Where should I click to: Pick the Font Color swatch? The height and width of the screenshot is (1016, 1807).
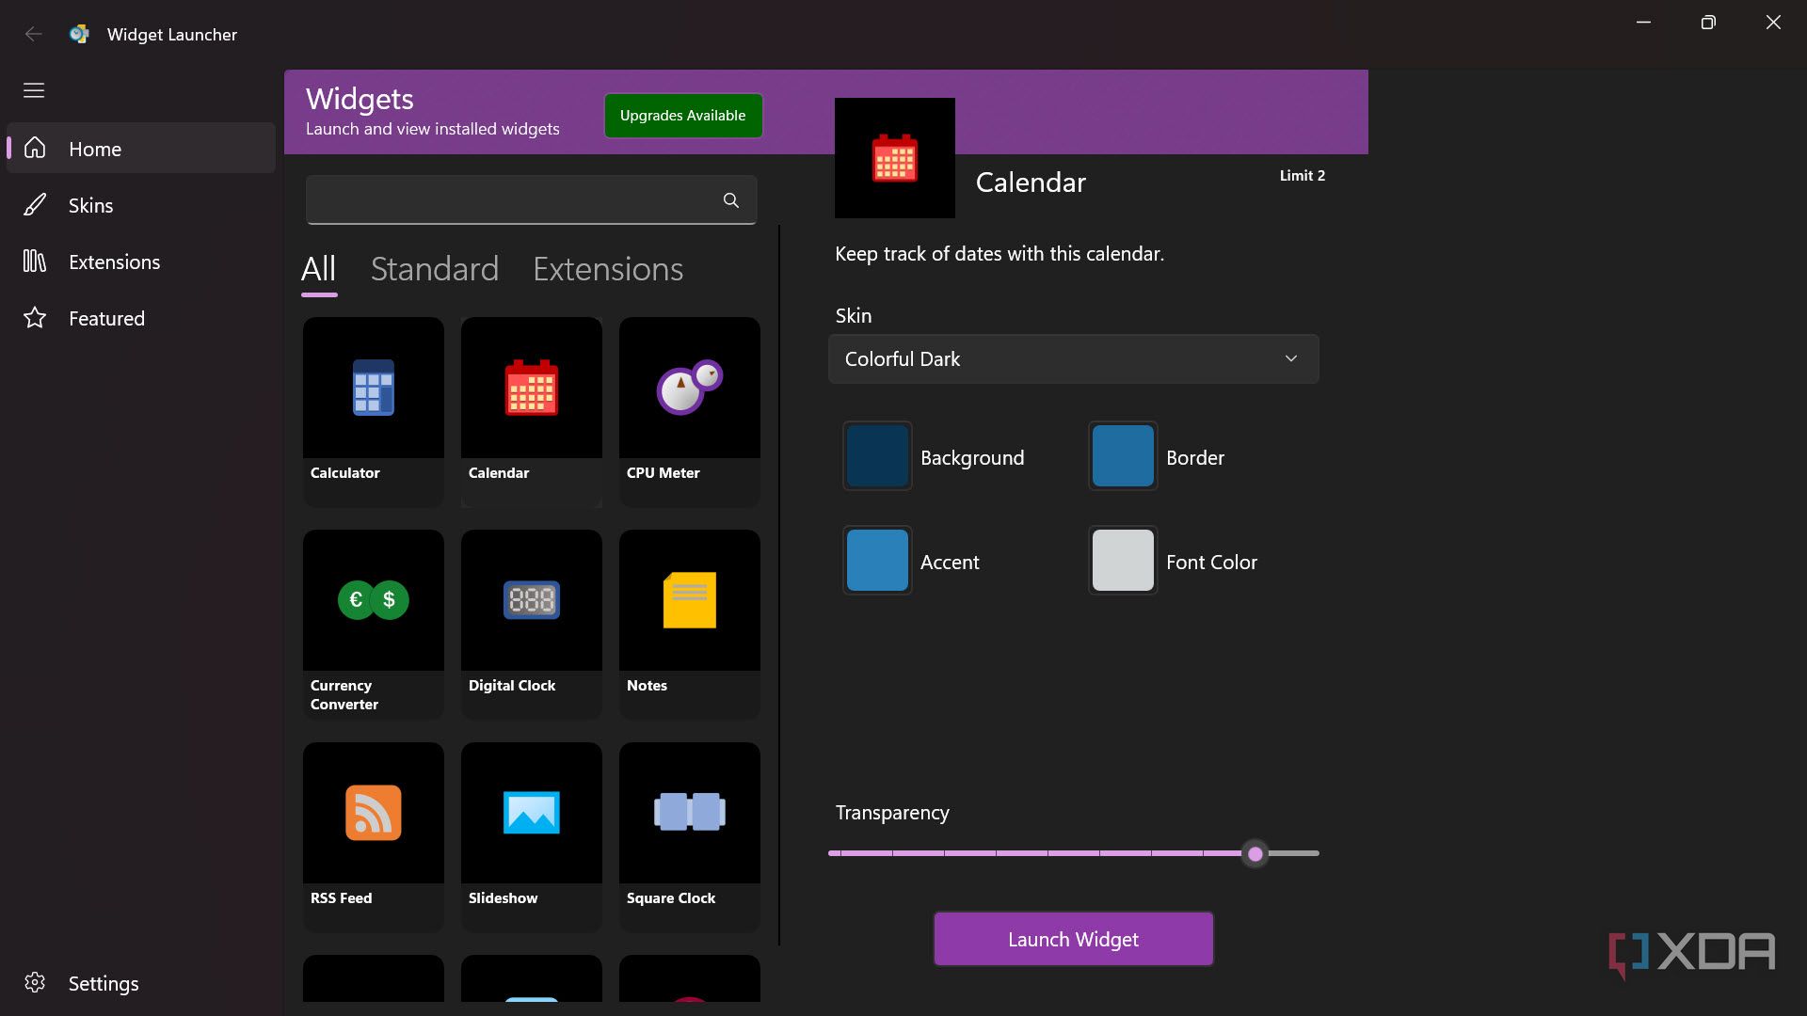(1123, 561)
